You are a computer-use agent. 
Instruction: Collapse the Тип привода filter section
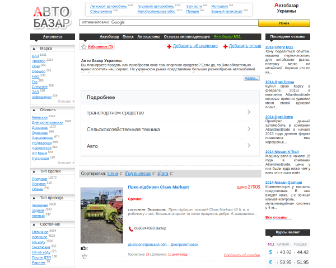[34, 198]
